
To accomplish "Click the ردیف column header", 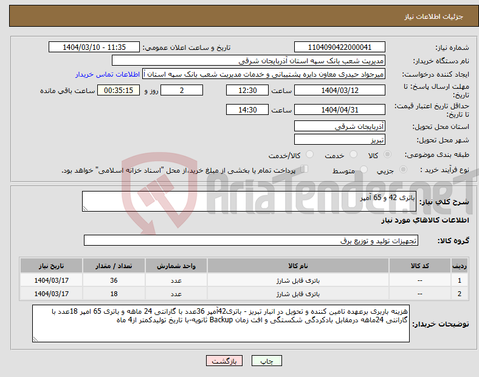I will point(460,266).
